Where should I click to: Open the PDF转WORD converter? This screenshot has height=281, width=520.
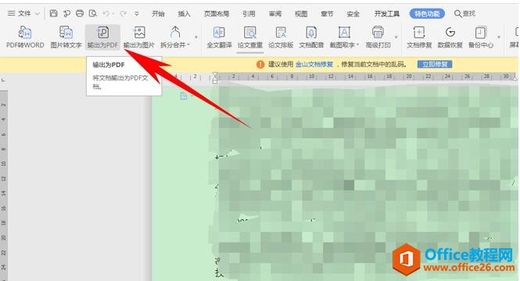click(25, 37)
